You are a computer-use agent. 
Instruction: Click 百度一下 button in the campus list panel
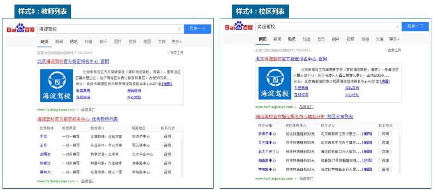[x=415, y=27]
